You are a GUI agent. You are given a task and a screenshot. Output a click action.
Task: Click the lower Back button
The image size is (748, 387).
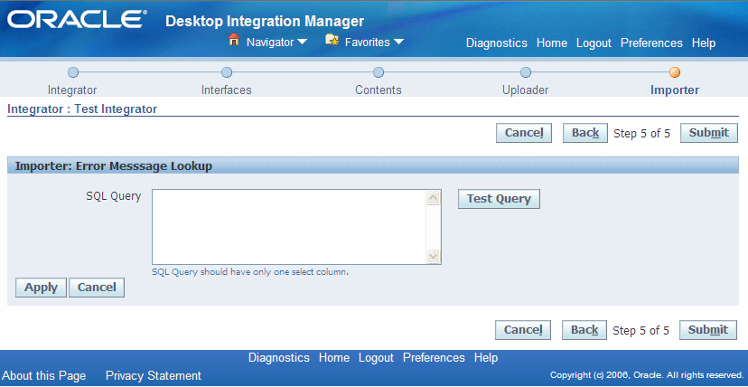tap(584, 330)
